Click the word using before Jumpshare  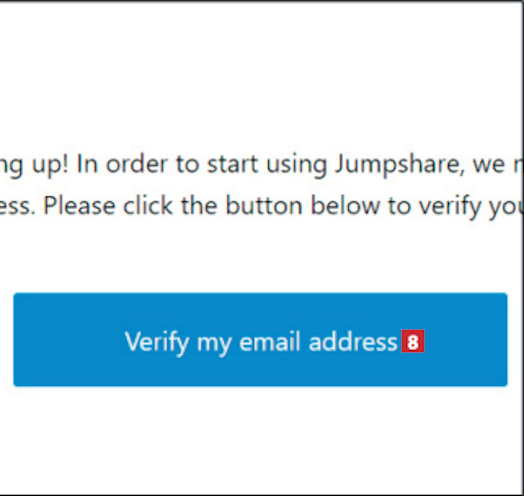pyautogui.click(x=297, y=165)
